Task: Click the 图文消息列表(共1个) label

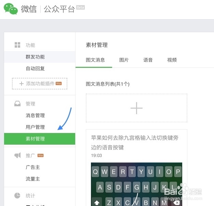Action: (108, 84)
